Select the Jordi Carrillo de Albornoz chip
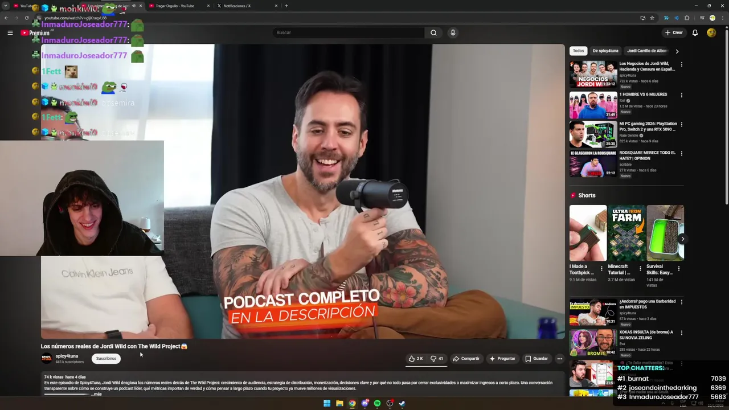 point(647,51)
